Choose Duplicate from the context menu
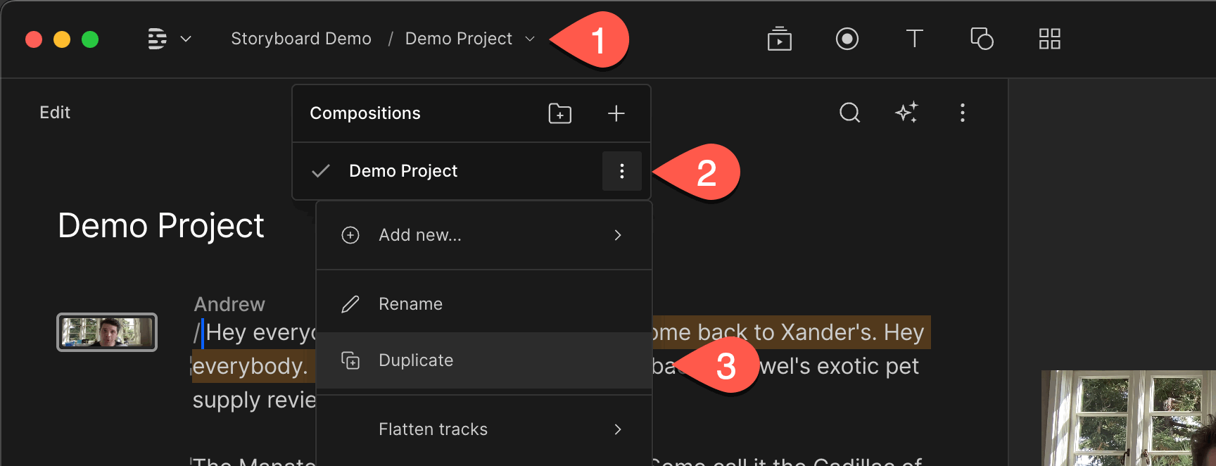The width and height of the screenshot is (1216, 466). click(x=484, y=360)
